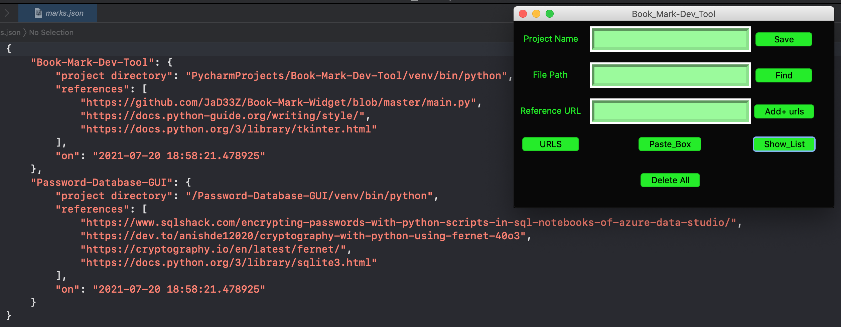Minimize the Book_Mark-Dev_Tool window

536,14
